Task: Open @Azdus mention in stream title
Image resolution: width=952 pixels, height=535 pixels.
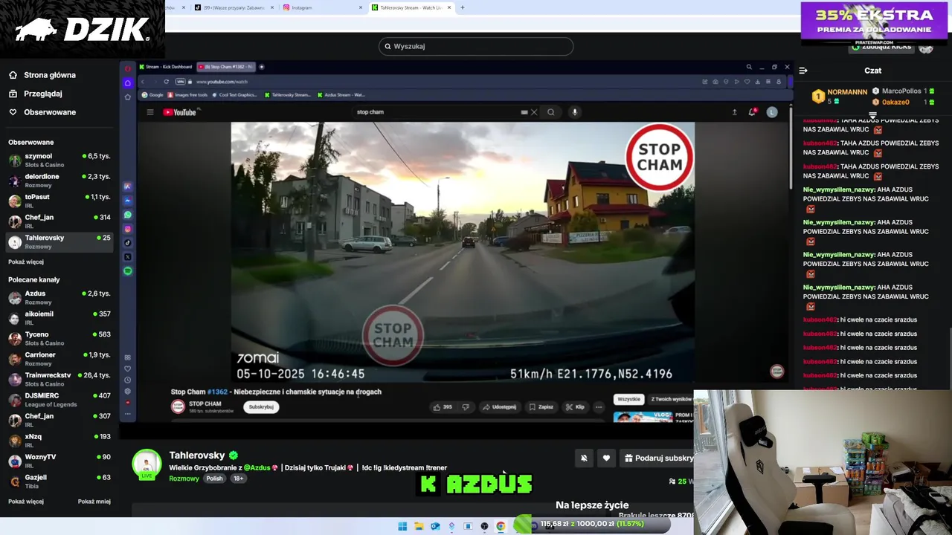Action: tap(257, 468)
